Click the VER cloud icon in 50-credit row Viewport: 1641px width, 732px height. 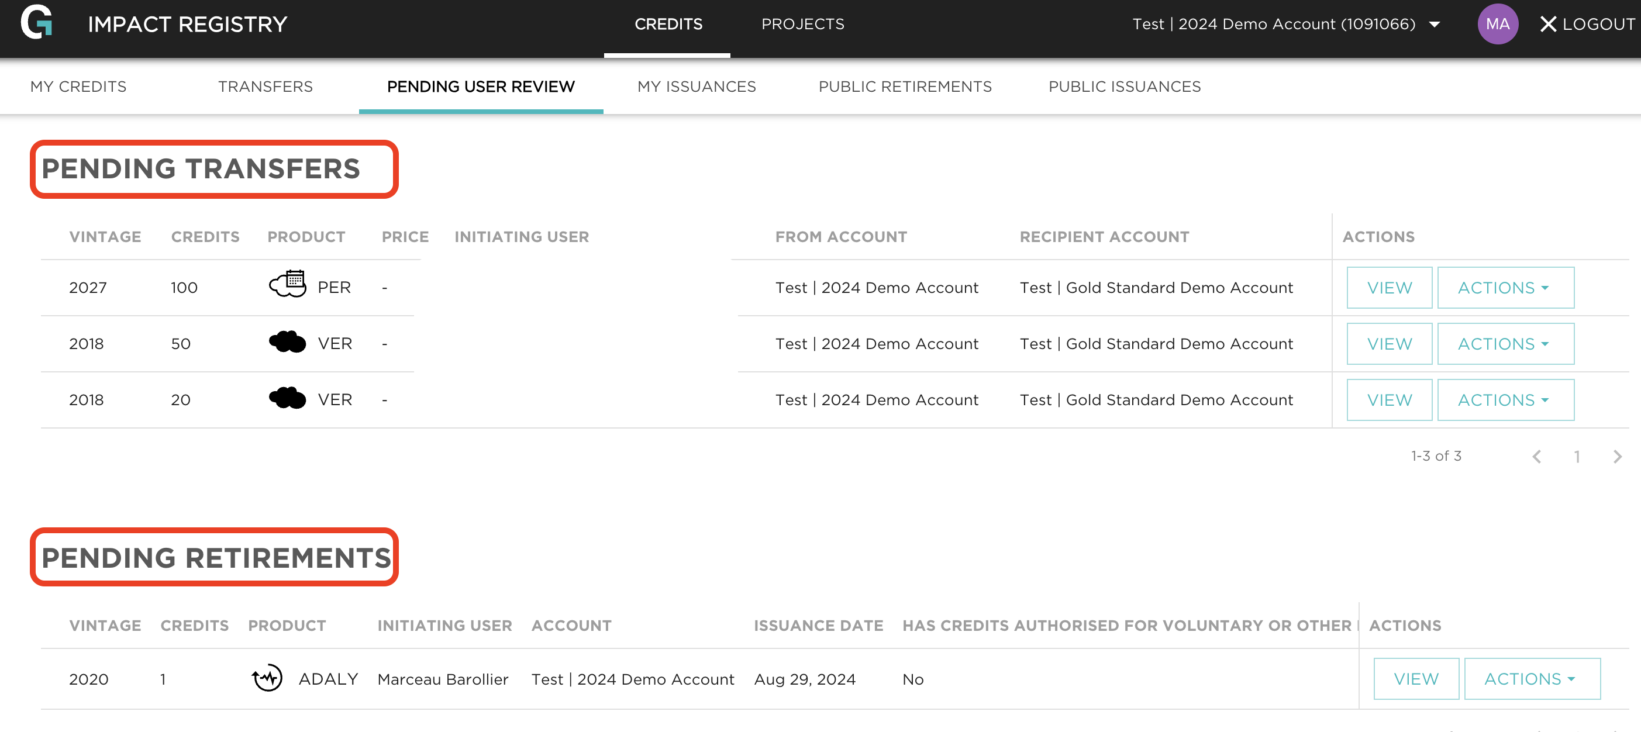click(x=287, y=342)
